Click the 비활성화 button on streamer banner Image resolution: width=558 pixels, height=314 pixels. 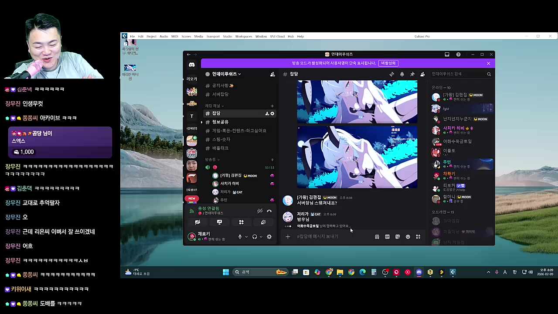tap(388, 63)
